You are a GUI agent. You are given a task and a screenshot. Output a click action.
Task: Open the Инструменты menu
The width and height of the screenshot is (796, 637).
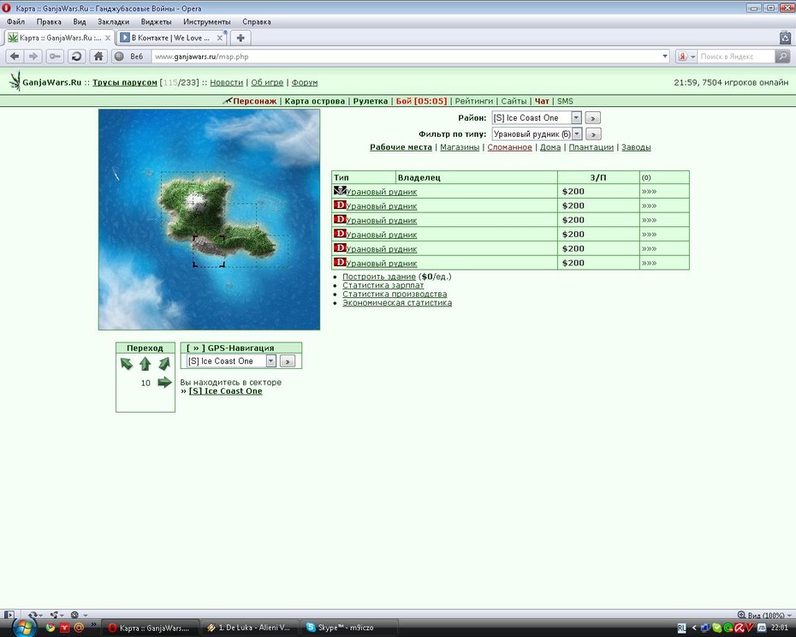click(206, 22)
